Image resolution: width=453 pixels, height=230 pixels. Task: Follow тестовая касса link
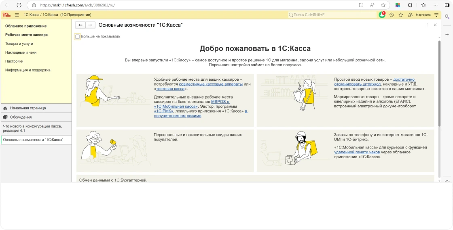(170, 89)
